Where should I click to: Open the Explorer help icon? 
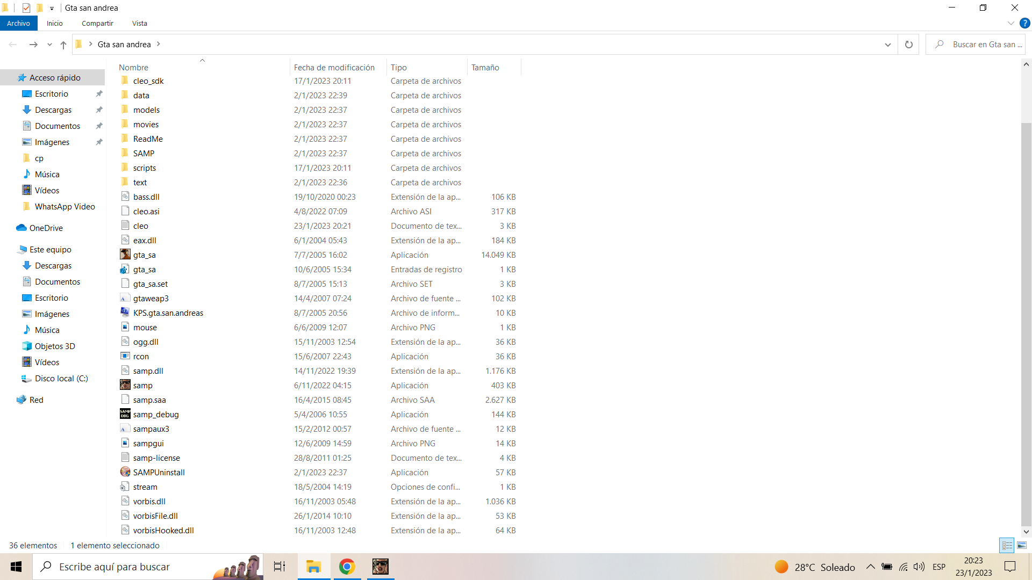click(1024, 23)
